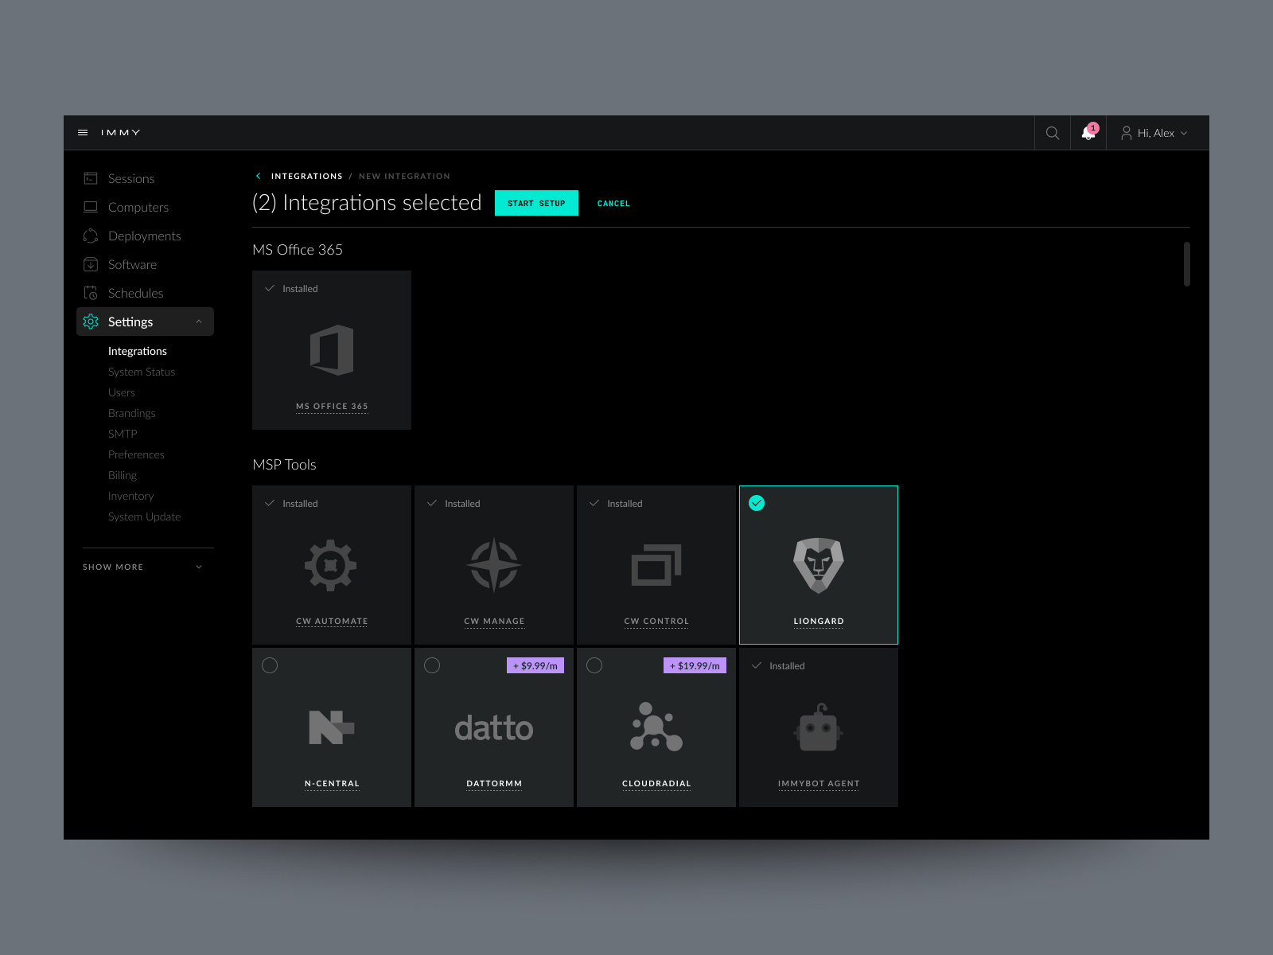Image resolution: width=1273 pixels, height=955 pixels.
Task: Select the N-Central integration checkbox
Action: pyautogui.click(x=270, y=665)
